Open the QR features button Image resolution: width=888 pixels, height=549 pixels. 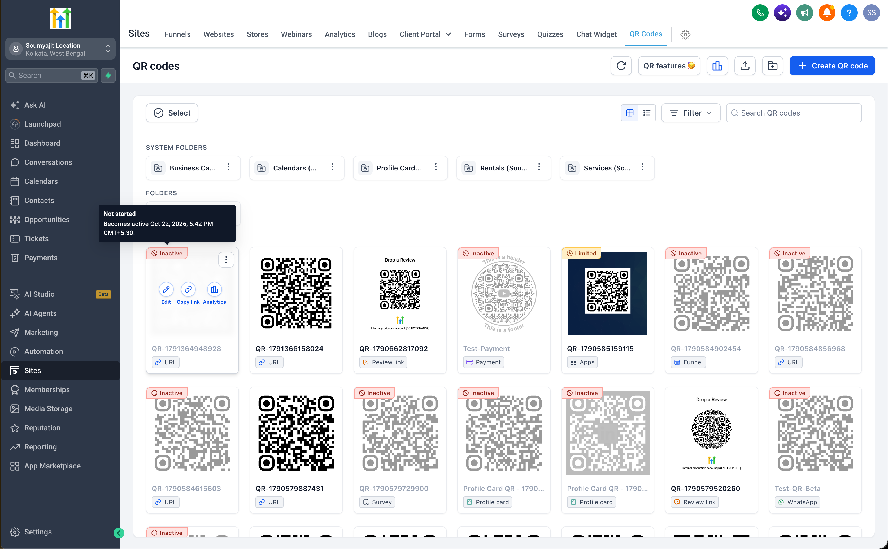pyautogui.click(x=669, y=66)
